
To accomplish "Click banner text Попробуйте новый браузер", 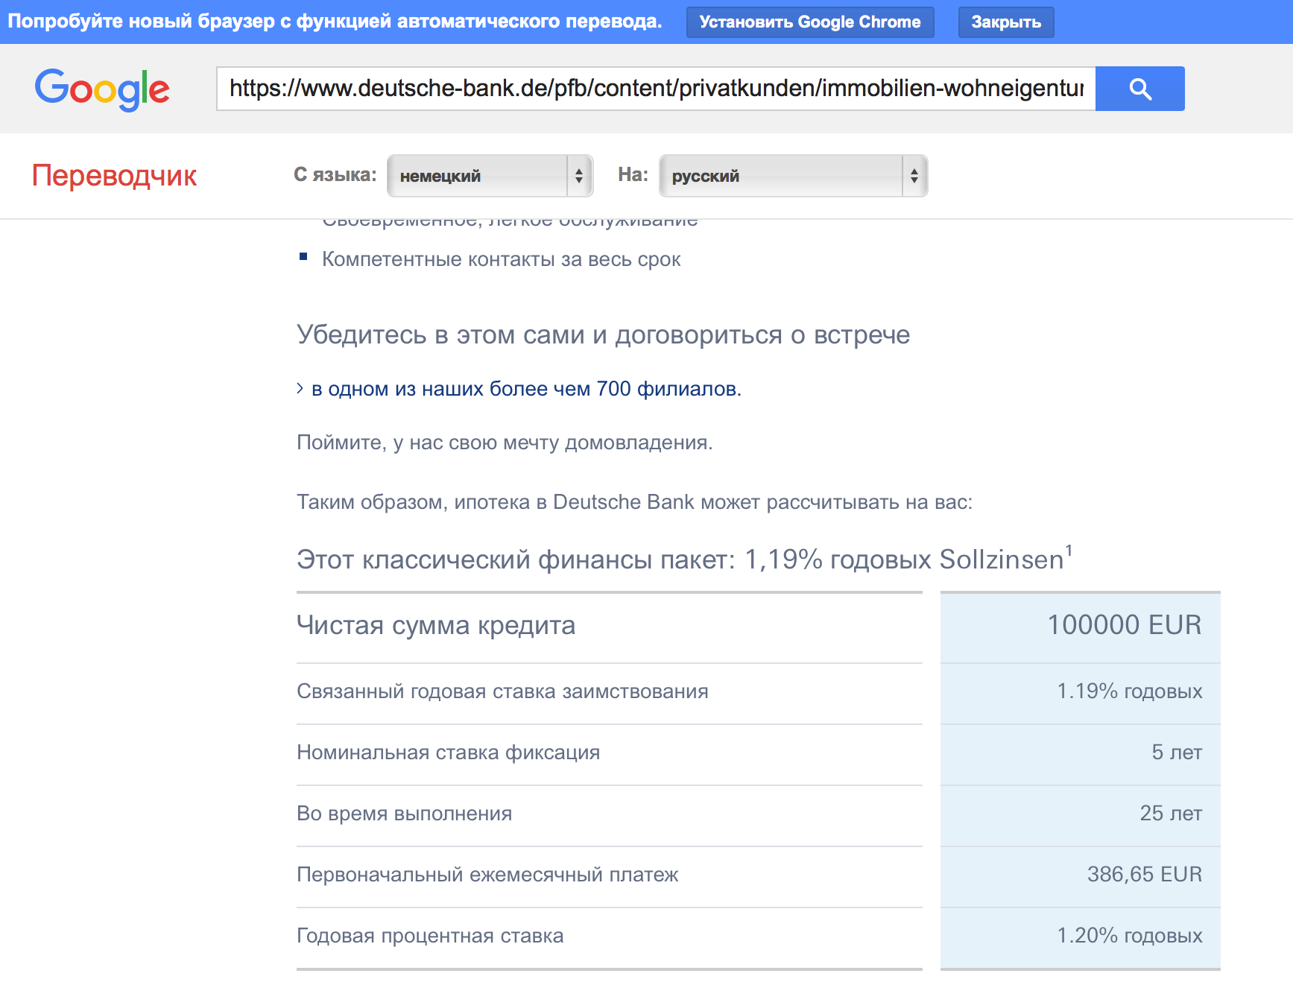I will pos(335,22).
